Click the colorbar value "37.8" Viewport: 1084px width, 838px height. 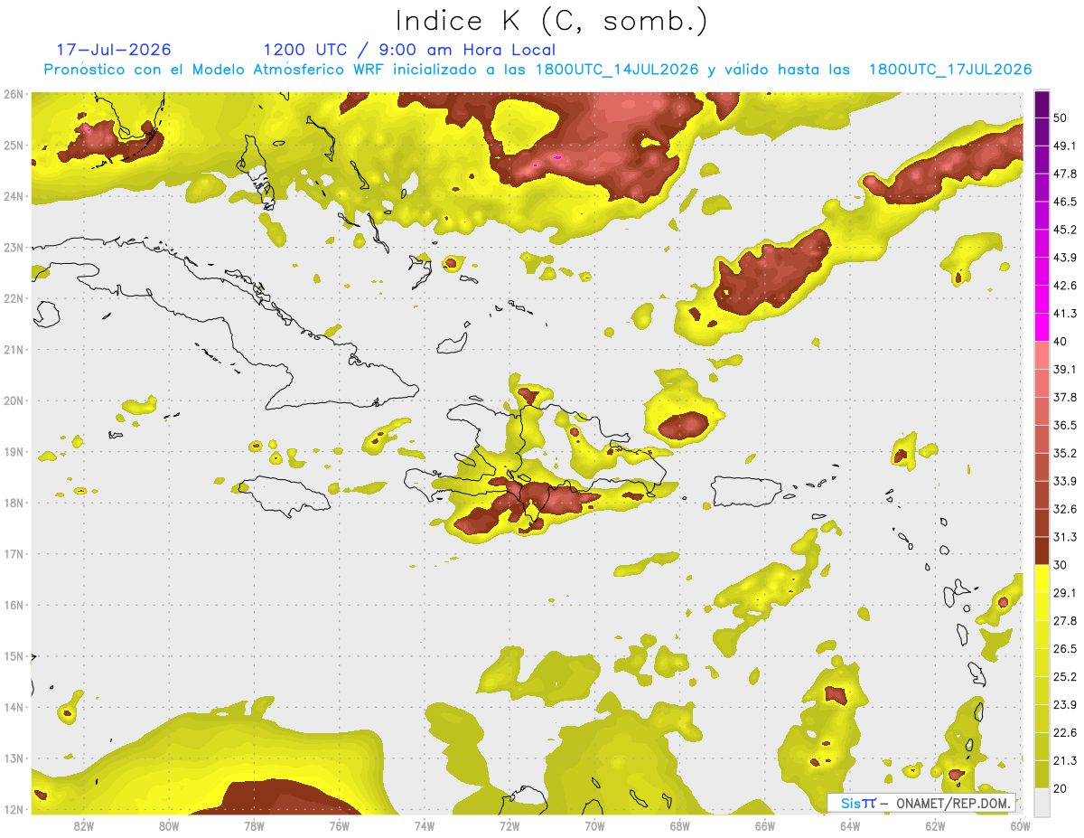click(1065, 397)
